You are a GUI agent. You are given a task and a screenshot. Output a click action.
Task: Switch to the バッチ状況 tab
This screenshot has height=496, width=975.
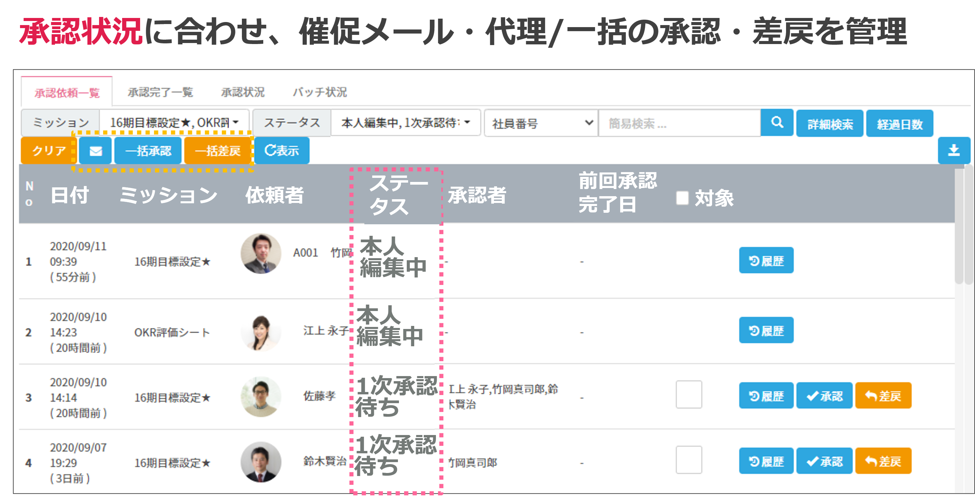[320, 92]
